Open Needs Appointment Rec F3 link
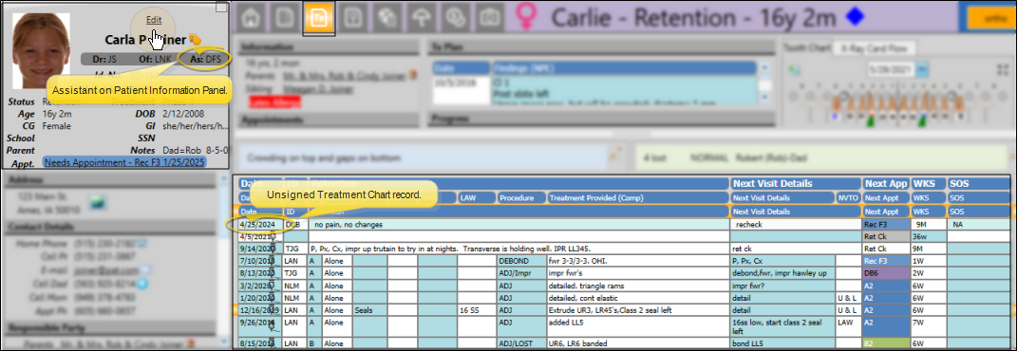Screen dimensions: 1018x351 click(124, 161)
